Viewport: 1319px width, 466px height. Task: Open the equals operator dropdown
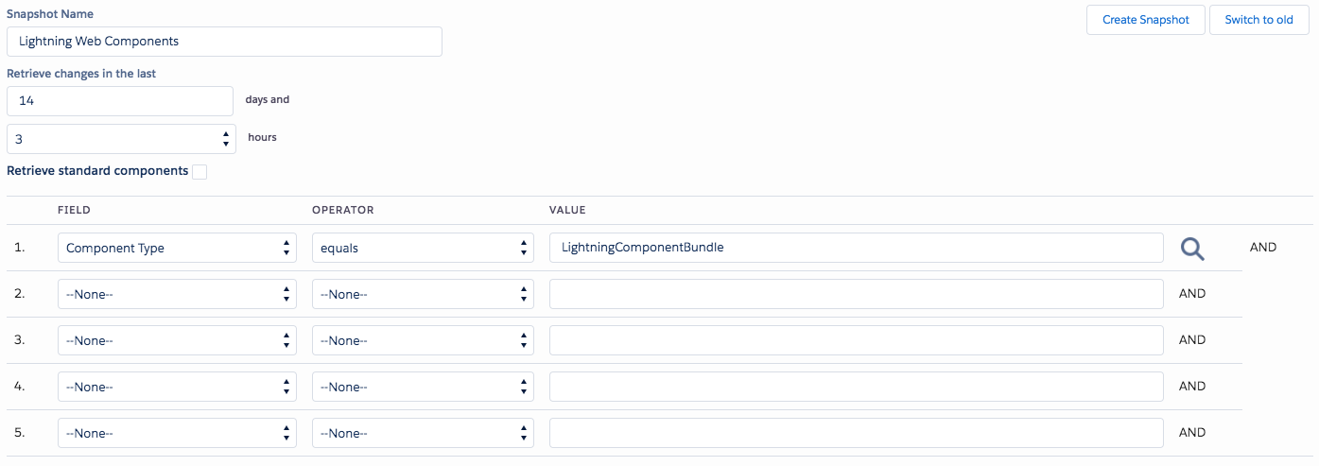(x=423, y=249)
